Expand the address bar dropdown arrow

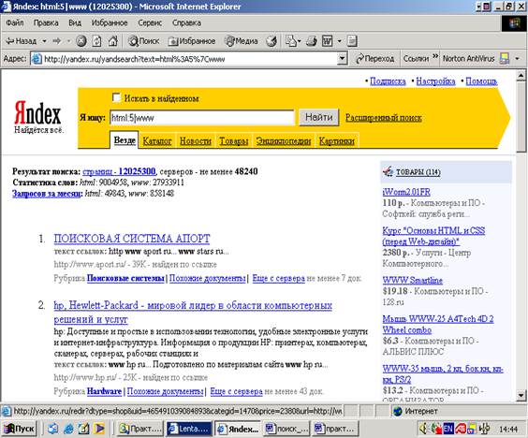click(x=342, y=59)
